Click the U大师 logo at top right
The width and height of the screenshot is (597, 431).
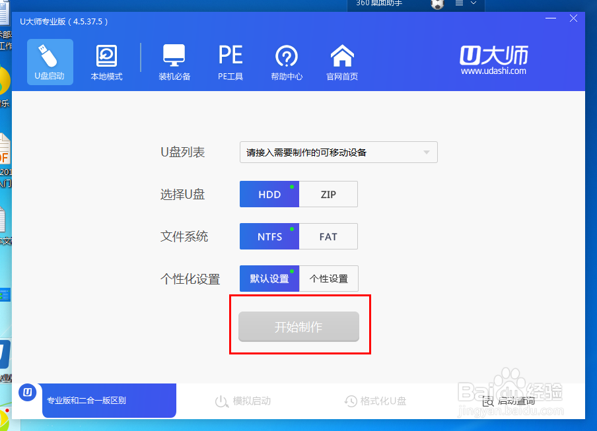click(493, 60)
